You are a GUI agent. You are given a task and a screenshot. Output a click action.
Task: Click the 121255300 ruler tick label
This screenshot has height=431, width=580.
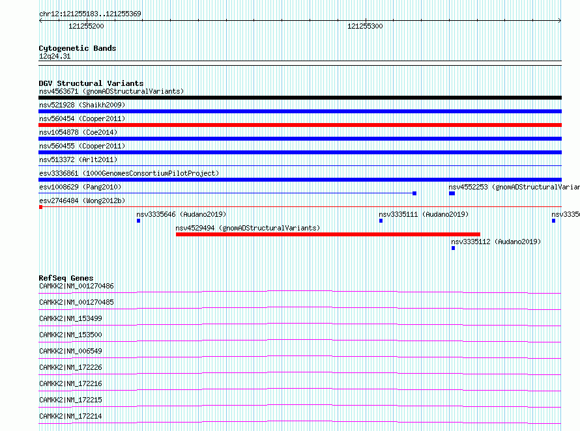pos(365,26)
